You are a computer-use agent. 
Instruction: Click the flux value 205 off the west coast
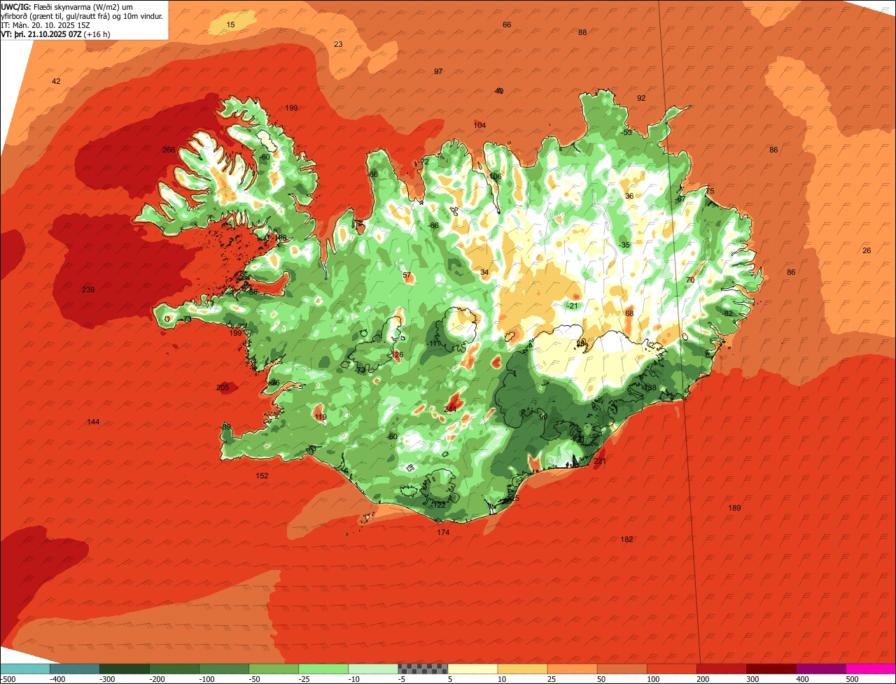(223, 387)
